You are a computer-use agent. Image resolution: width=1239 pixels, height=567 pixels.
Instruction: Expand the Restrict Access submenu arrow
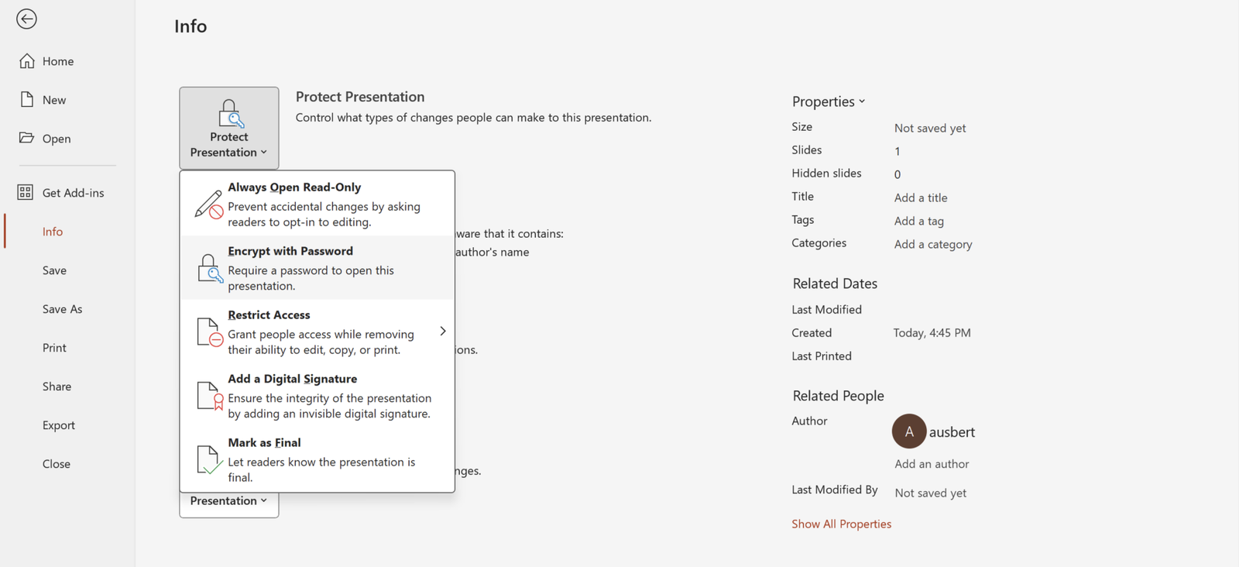[442, 331]
